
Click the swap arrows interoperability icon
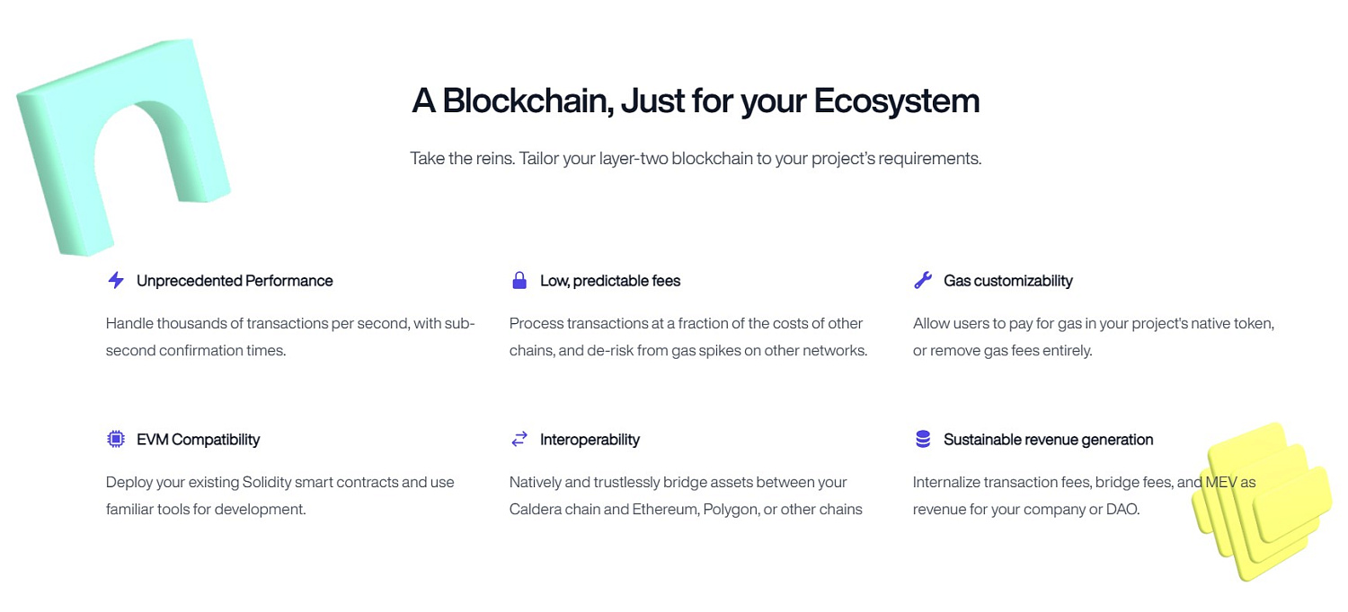[519, 439]
